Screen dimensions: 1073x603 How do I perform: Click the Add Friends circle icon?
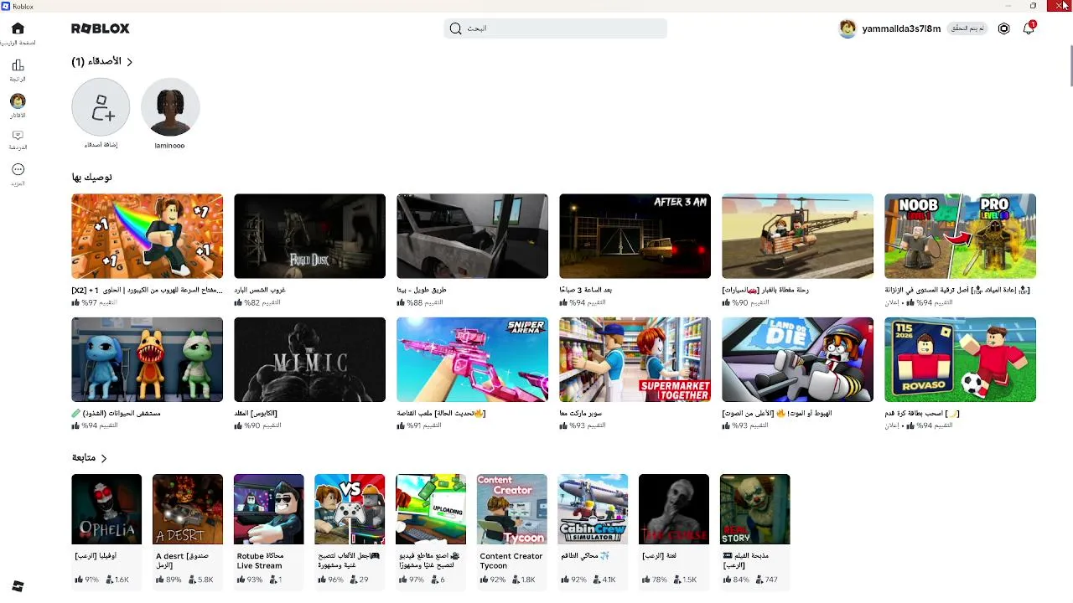[101, 107]
